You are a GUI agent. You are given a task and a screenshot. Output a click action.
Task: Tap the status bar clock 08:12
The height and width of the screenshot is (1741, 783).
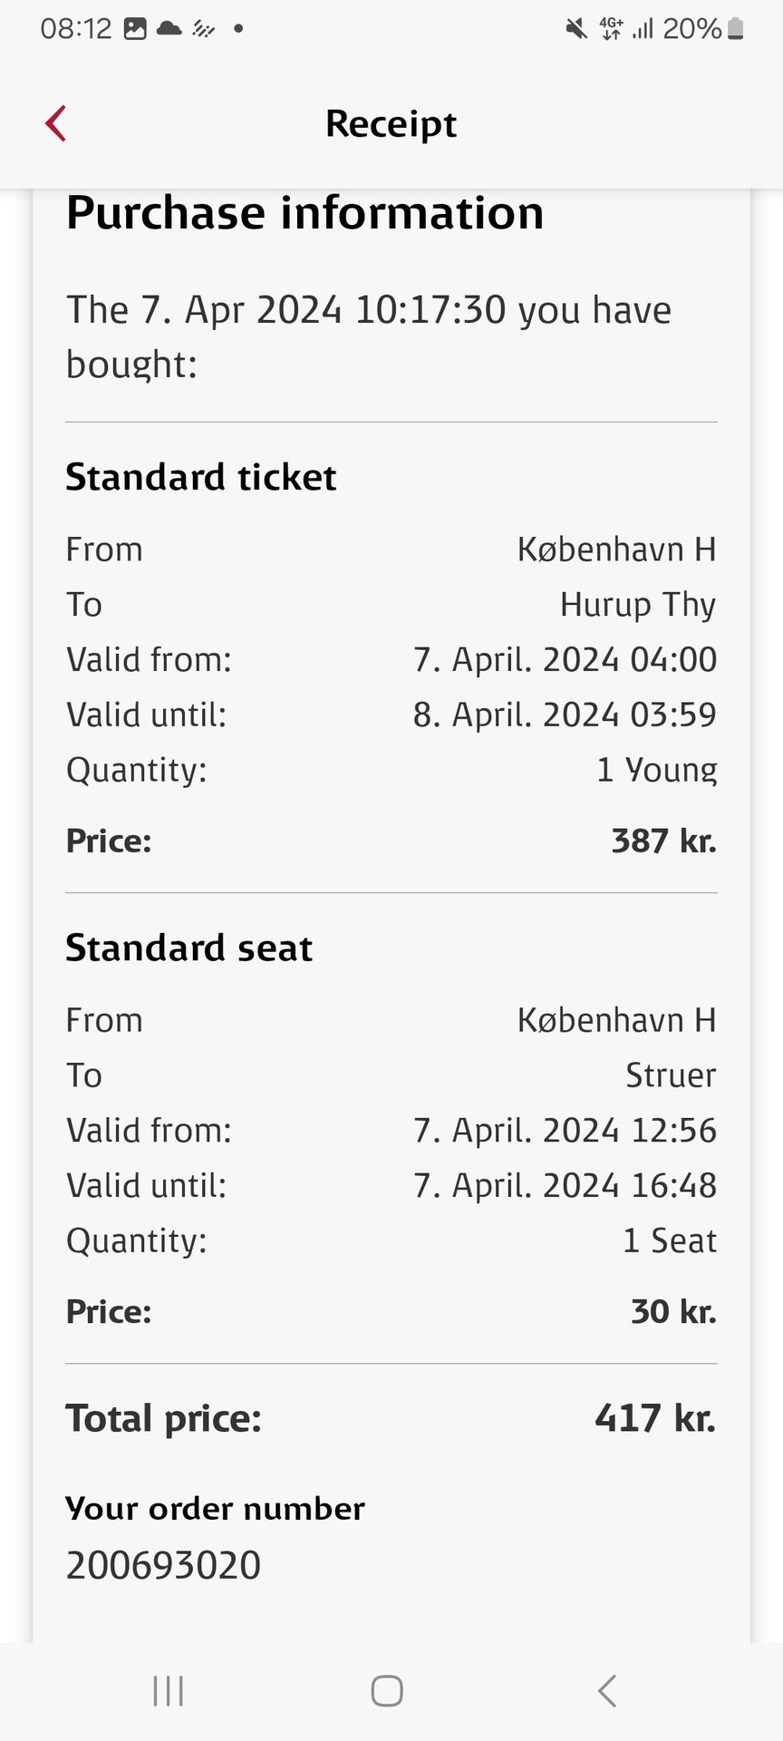click(75, 29)
